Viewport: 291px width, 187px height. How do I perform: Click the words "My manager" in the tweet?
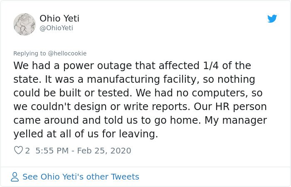coord(236,120)
